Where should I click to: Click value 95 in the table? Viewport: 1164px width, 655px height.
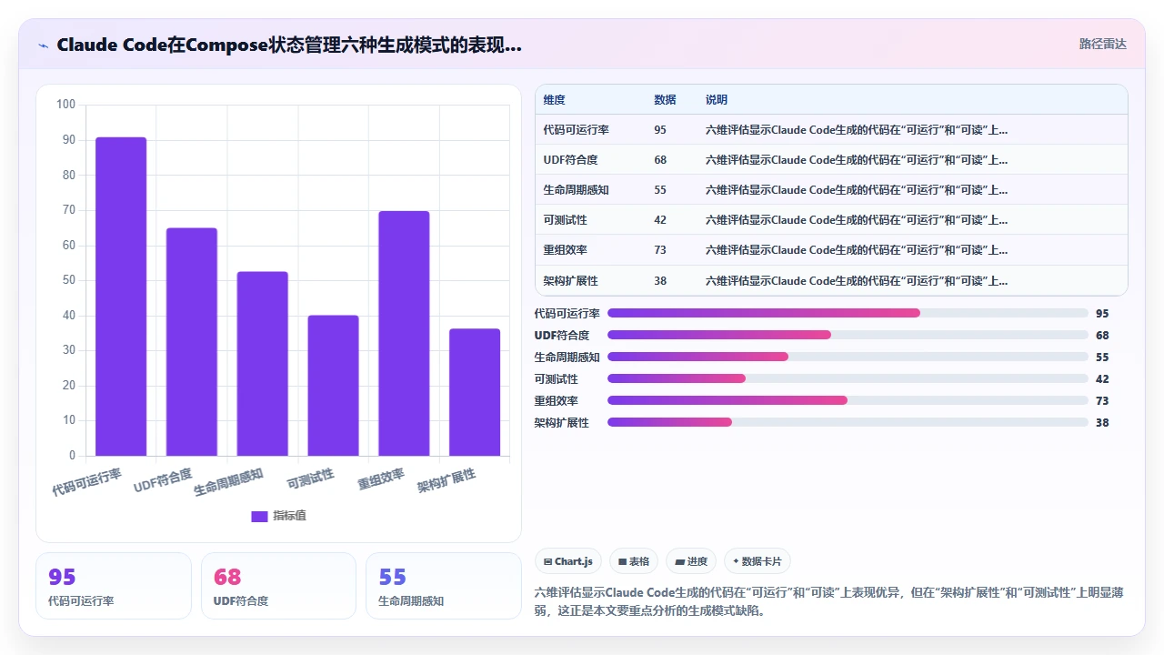(x=660, y=130)
